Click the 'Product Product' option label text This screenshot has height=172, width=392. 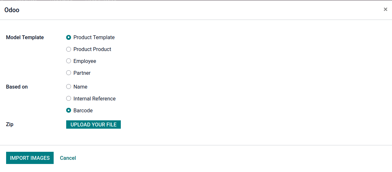(x=92, y=49)
